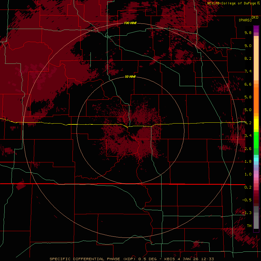The image size is (261, 261).
Task: Click the 0.2 value on color scale
Action: pos(248,187)
